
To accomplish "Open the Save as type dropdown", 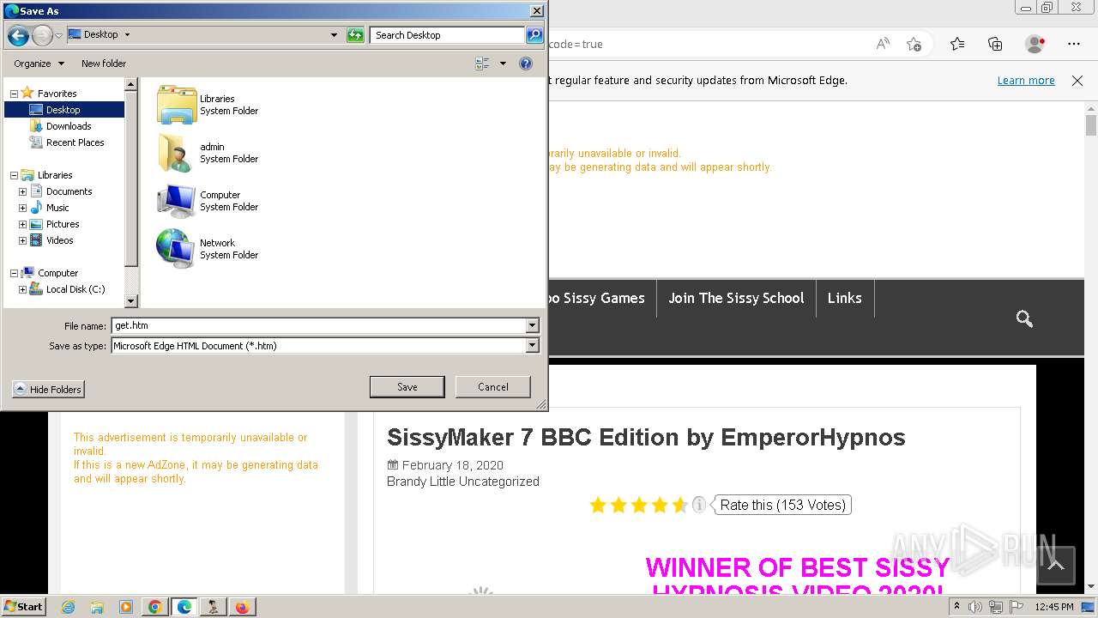I will pyautogui.click(x=532, y=345).
